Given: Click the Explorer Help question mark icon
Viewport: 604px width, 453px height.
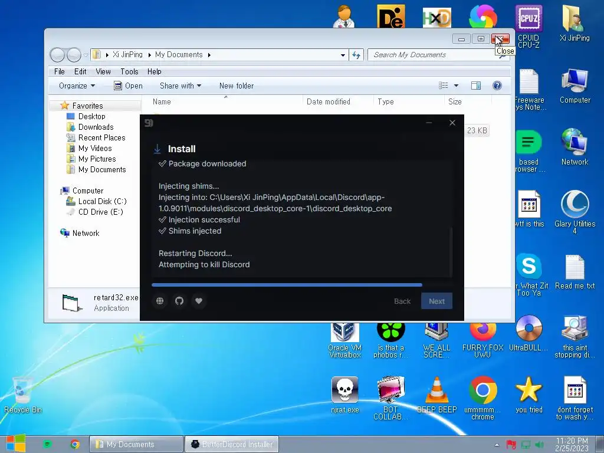Looking at the screenshot, I should [x=497, y=86].
